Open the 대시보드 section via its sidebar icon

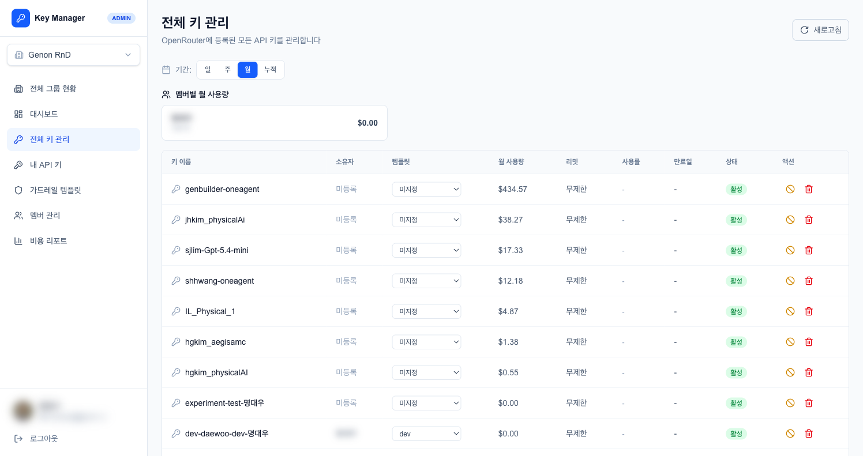tap(17, 114)
